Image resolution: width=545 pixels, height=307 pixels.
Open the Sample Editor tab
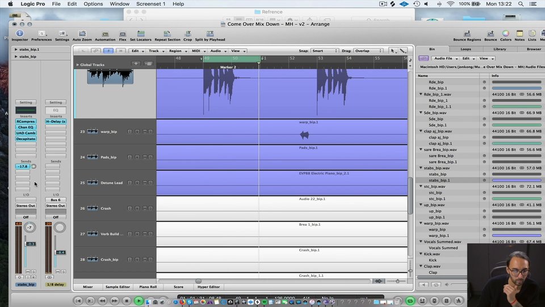118,287
